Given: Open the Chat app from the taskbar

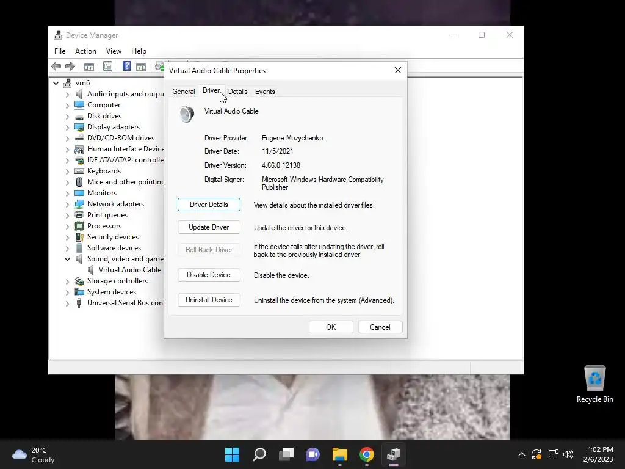Looking at the screenshot, I should 313,454.
